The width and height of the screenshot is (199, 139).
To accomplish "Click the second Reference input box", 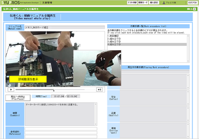I will tap(61, 133).
